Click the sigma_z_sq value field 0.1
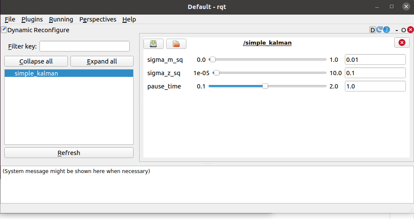The width and height of the screenshot is (414, 219). 375,73
